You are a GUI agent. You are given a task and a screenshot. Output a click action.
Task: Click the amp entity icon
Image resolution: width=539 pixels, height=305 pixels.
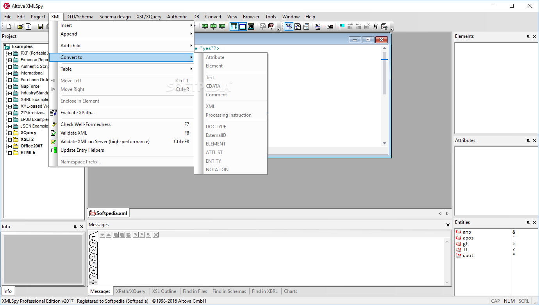click(458, 232)
